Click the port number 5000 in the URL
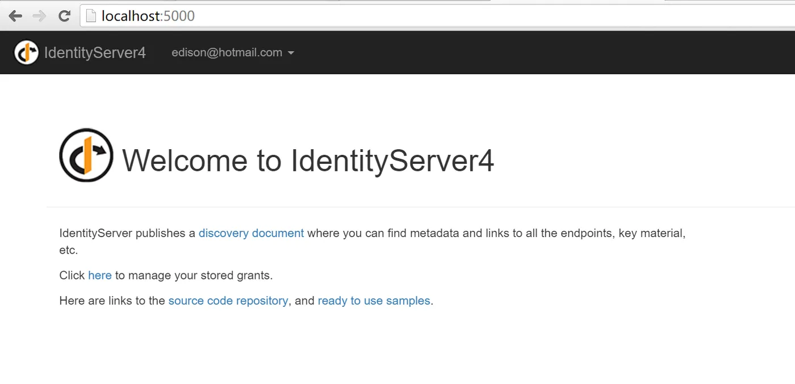 coord(179,16)
